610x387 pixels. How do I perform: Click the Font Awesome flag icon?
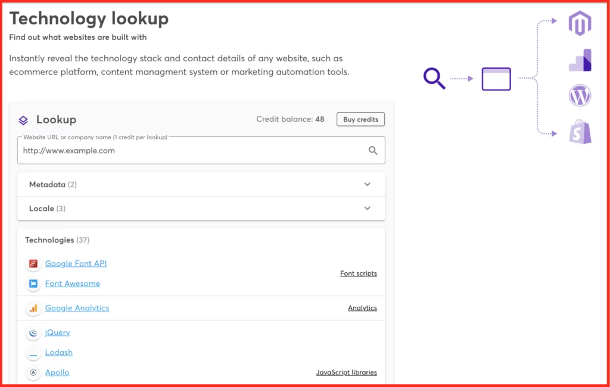point(33,284)
